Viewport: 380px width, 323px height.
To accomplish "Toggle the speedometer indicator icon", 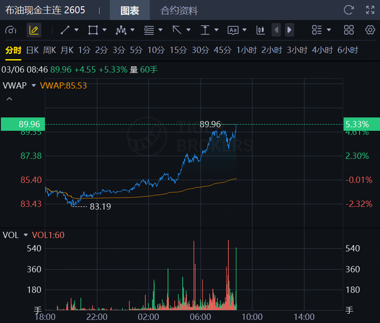I will pyautogui.click(x=11, y=30).
